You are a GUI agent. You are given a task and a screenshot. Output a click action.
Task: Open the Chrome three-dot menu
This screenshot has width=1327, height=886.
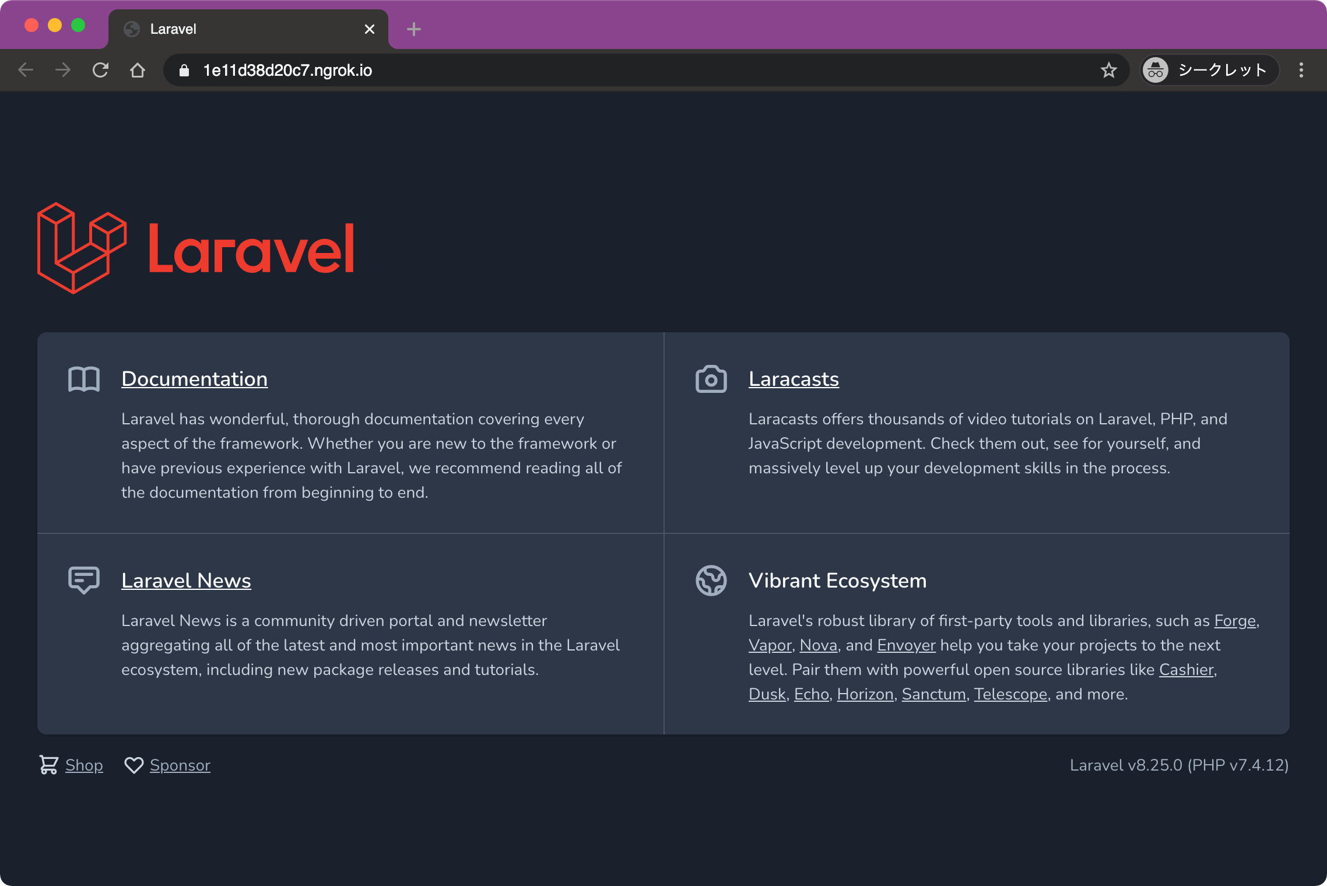[1301, 71]
